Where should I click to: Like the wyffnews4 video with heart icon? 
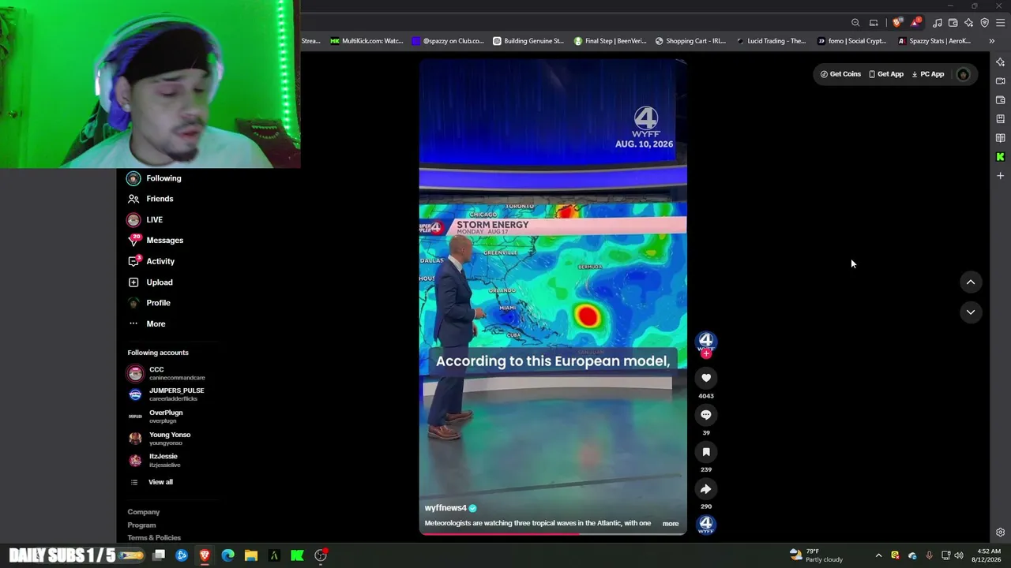tap(706, 378)
